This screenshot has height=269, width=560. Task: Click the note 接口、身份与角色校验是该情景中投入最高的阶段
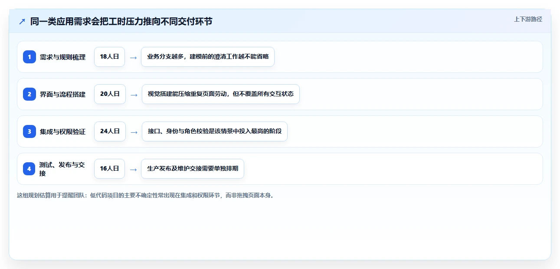[x=215, y=131]
